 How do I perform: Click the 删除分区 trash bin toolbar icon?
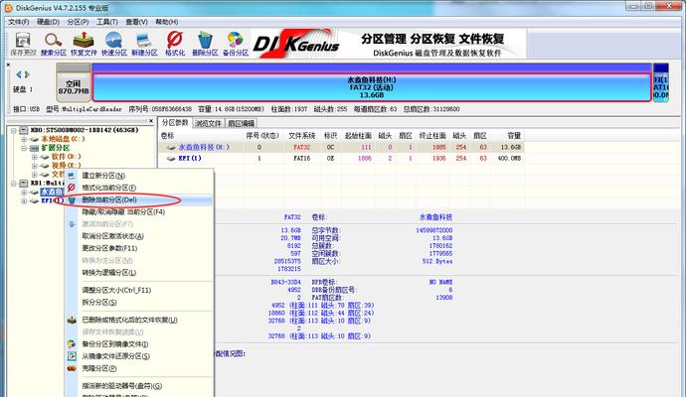click(x=205, y=44)
